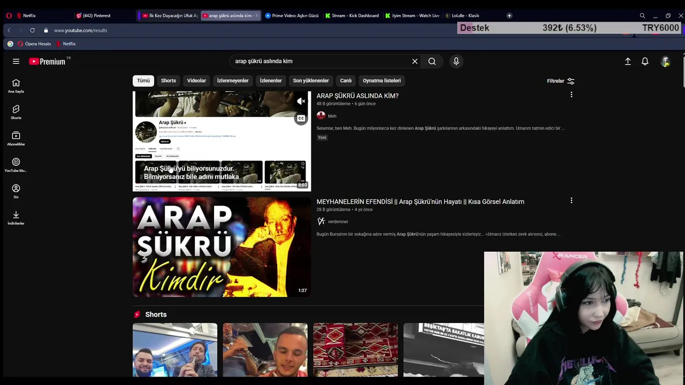Switch to the Prime Video browser tab
The height and width of the screenshot is (385, 685).
tap(292, 16)
